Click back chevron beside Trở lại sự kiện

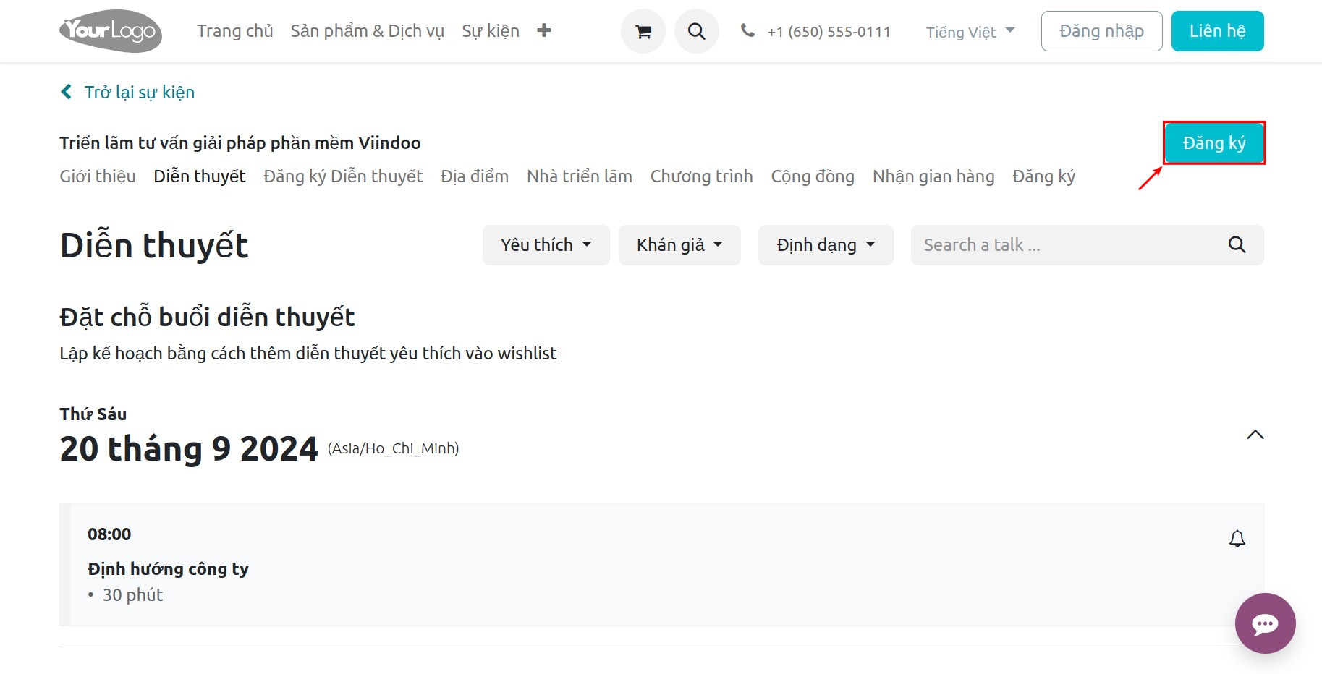click(66, 92)
